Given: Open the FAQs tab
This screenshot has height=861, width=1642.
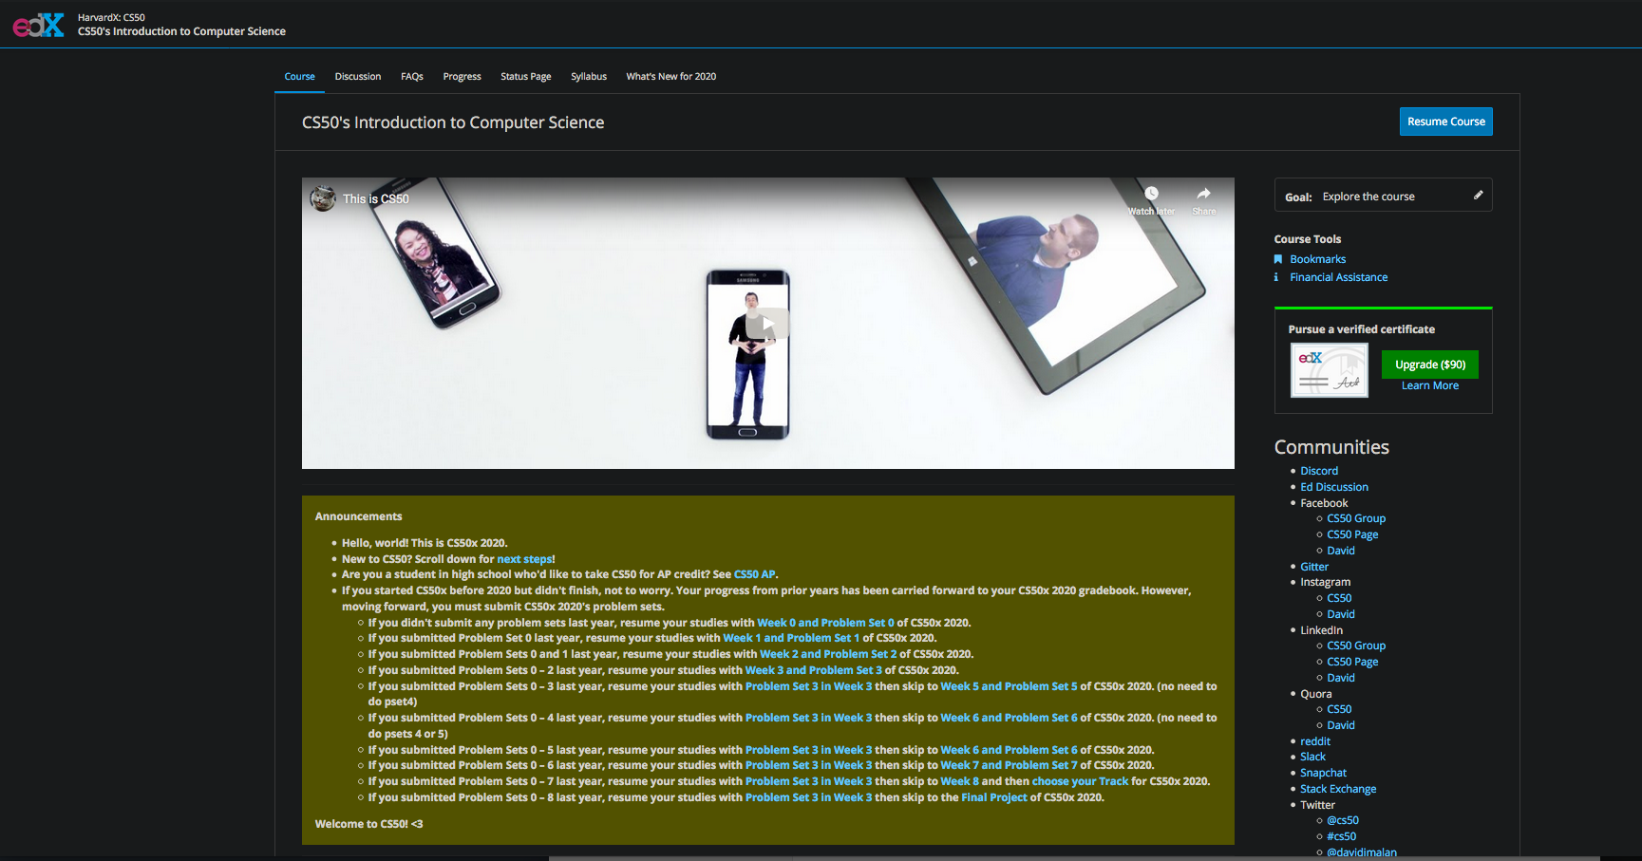Looking at the screenshot, I should point(412,77).
